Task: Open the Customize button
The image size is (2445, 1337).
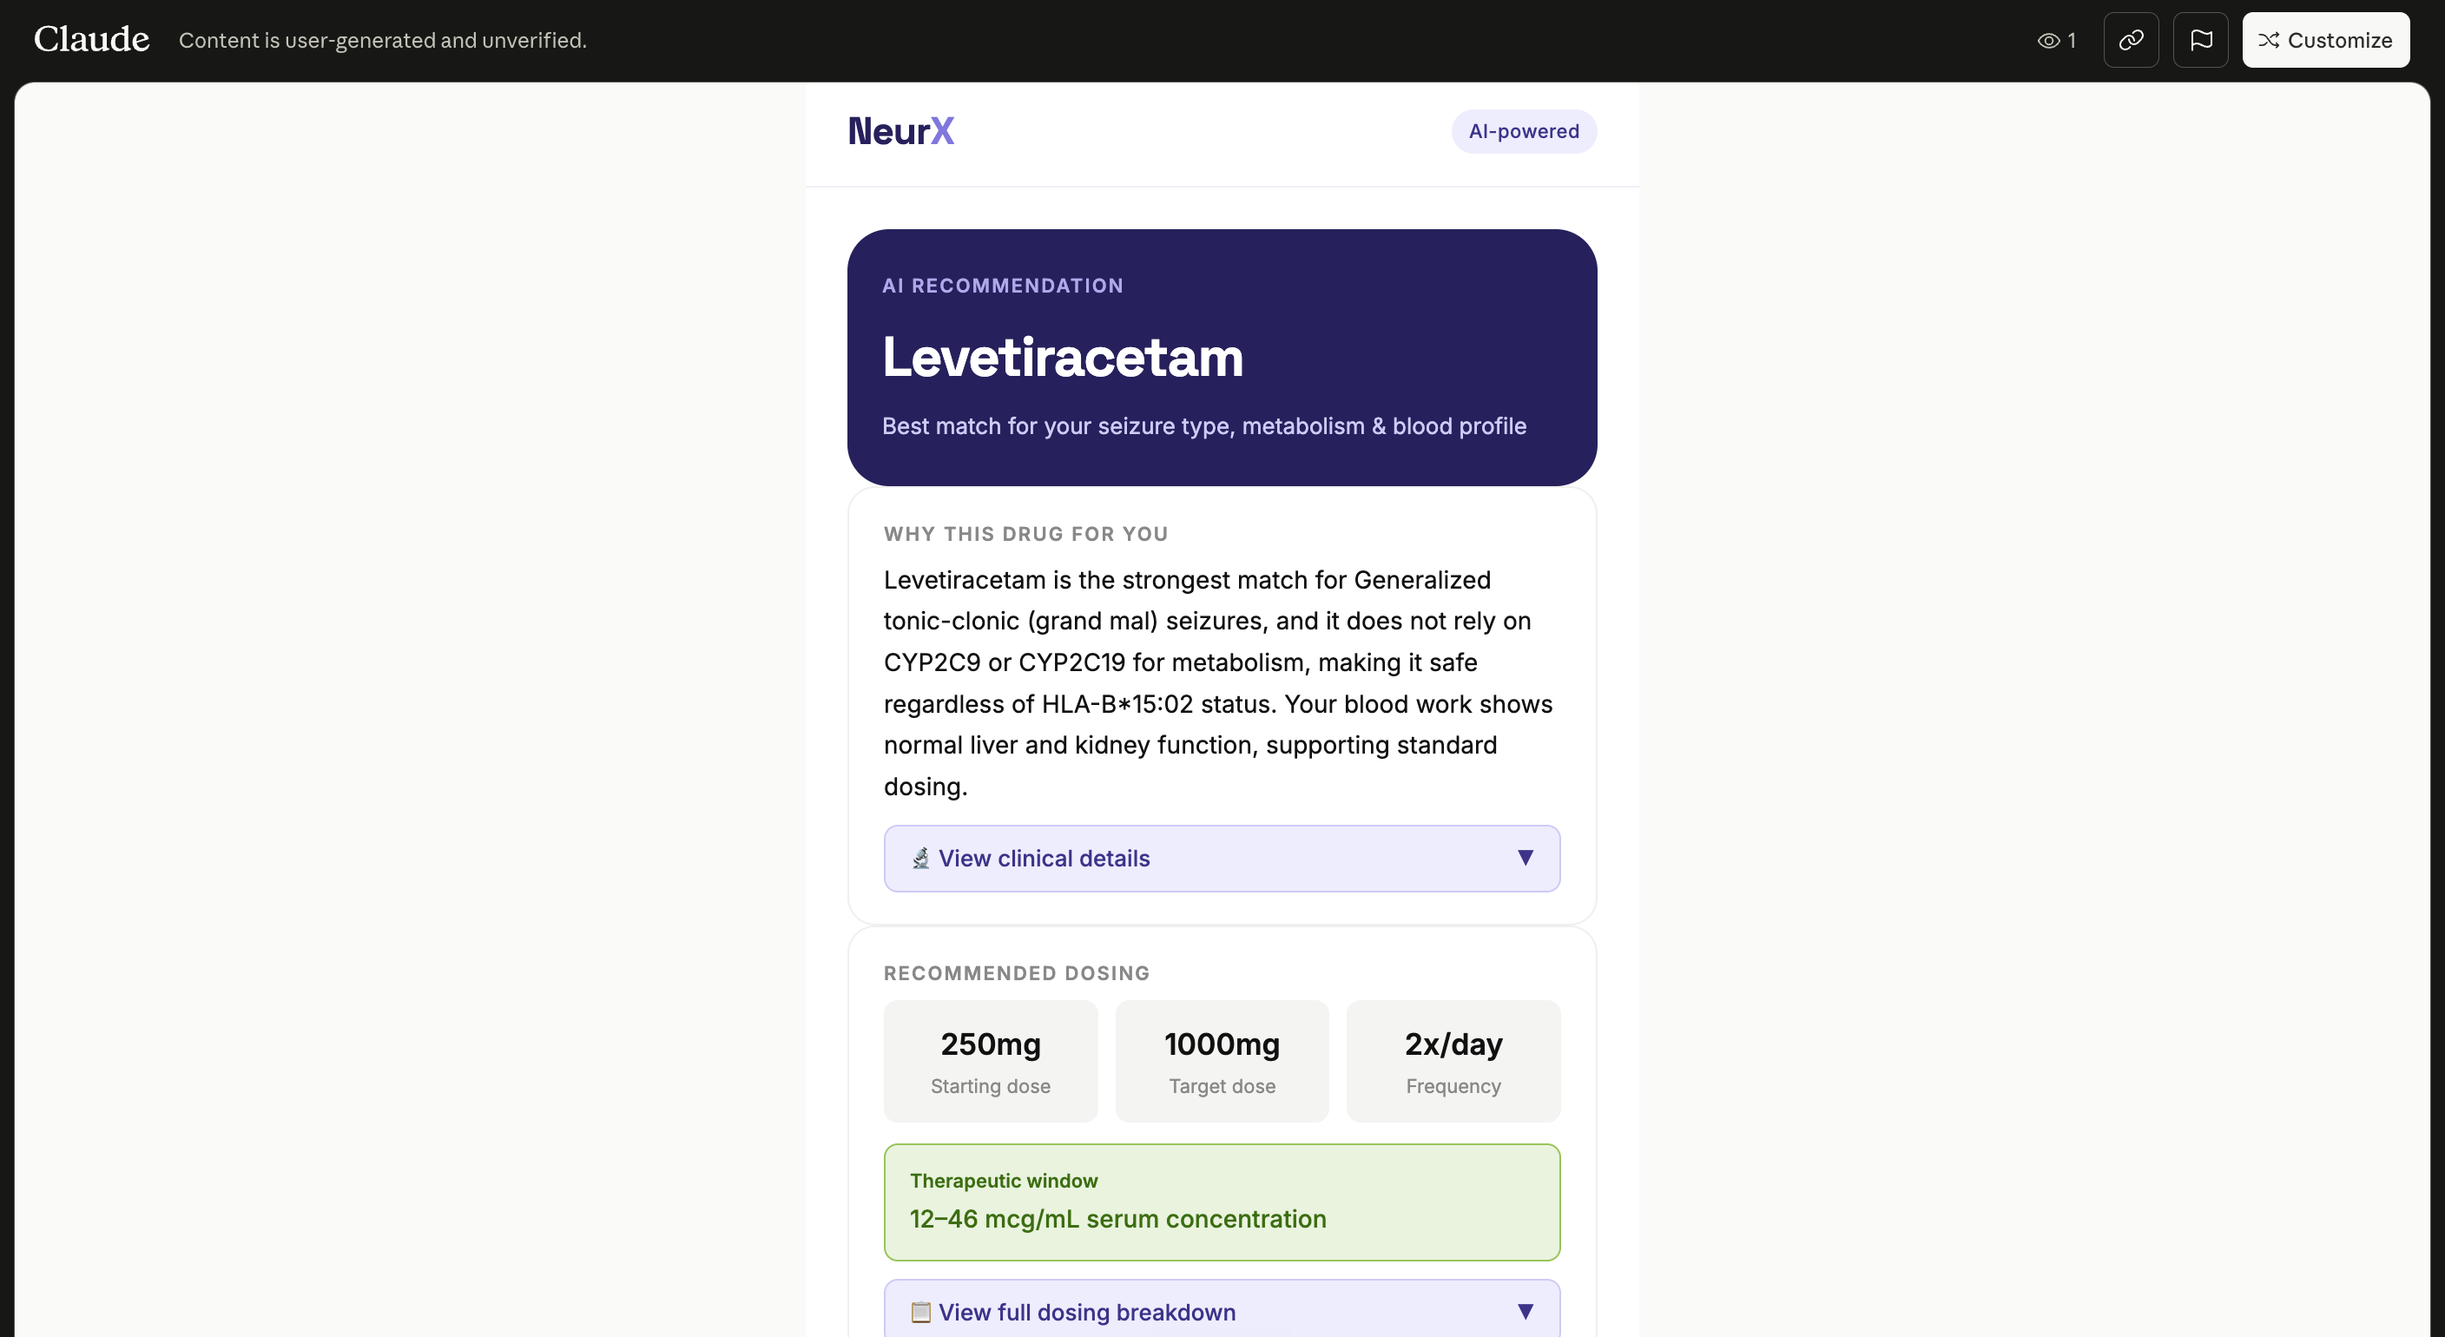Action: point(2325,40)
